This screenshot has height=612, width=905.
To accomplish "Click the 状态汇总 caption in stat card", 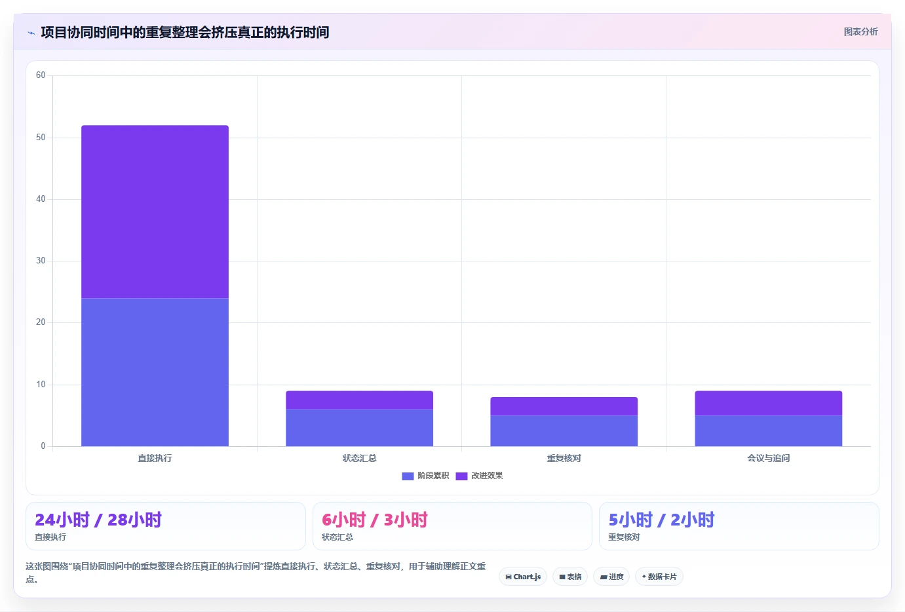I will point(337,537).
